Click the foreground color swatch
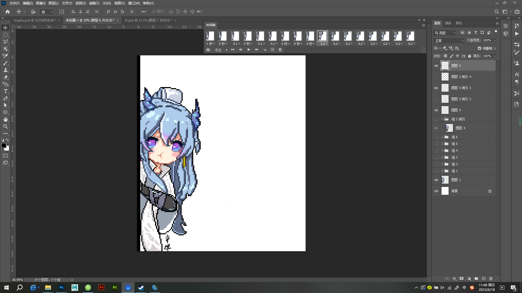The width and height of the screenshot is (522, 293). click(4, 145)
